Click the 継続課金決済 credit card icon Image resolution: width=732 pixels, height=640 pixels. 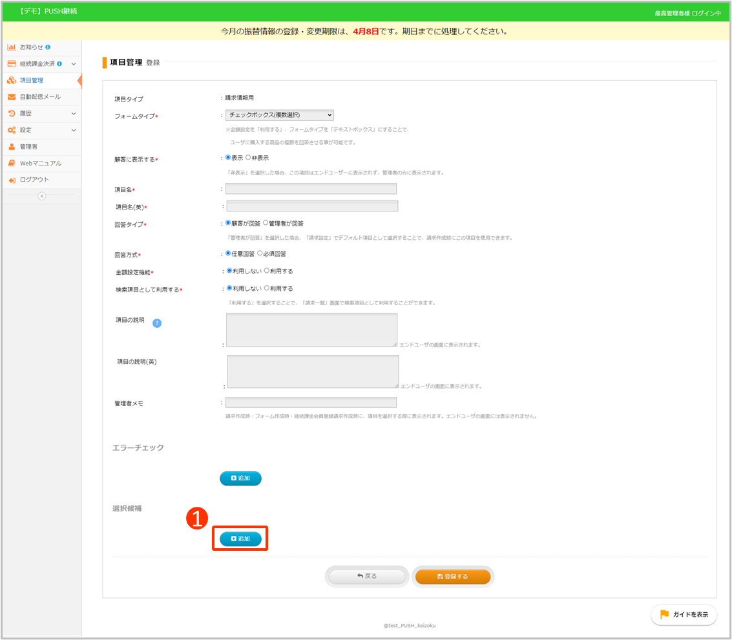pyautogui.click(x=12, y=64)
